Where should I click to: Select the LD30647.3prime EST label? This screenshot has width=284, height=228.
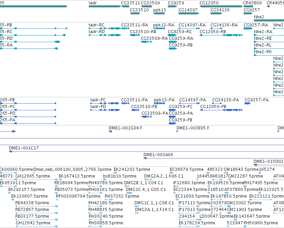tap(216, 216)
